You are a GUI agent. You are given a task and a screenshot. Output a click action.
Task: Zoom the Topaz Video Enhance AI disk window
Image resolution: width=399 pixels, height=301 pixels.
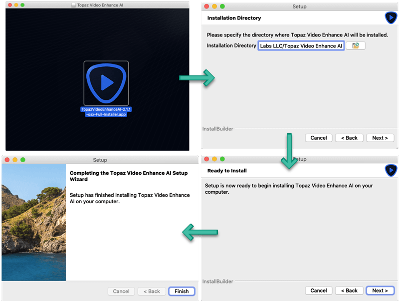pyautogui.click(x=22, y=5)
